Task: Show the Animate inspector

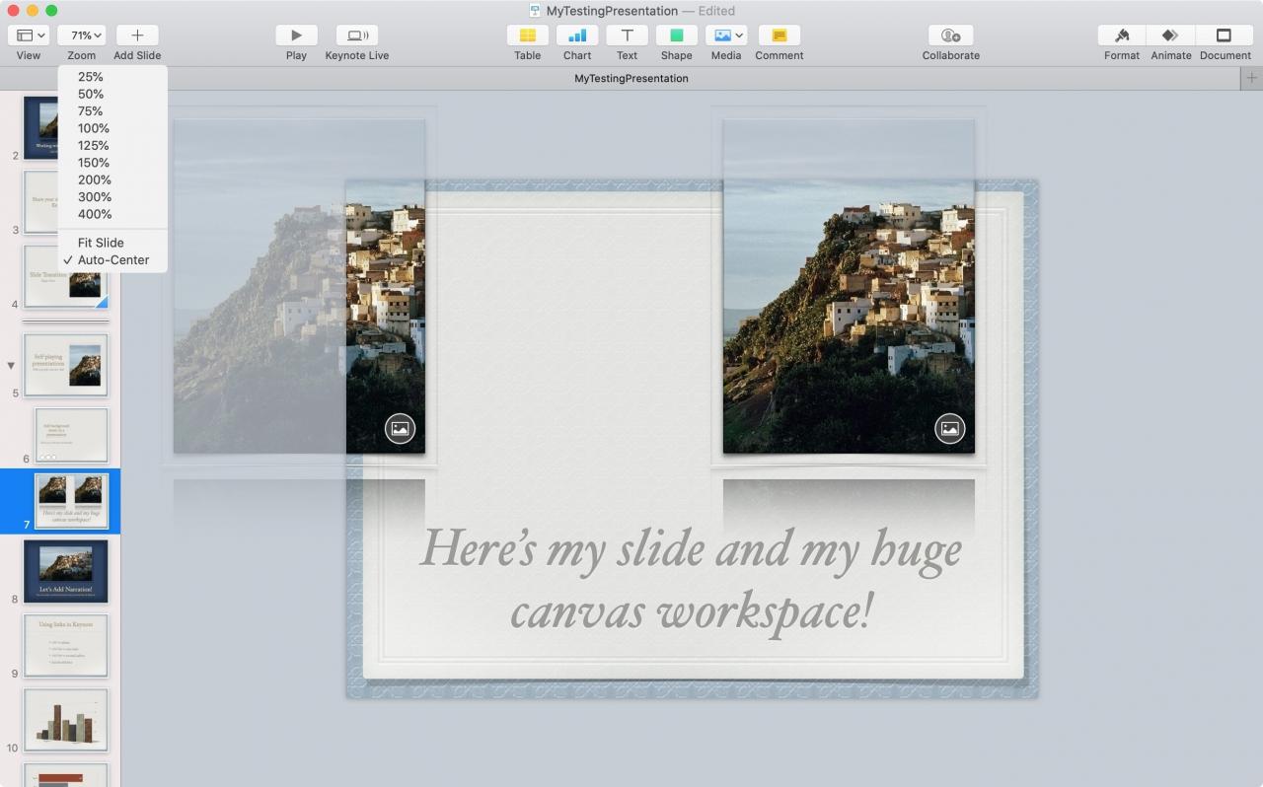Action: click(x=1170, y=36)
